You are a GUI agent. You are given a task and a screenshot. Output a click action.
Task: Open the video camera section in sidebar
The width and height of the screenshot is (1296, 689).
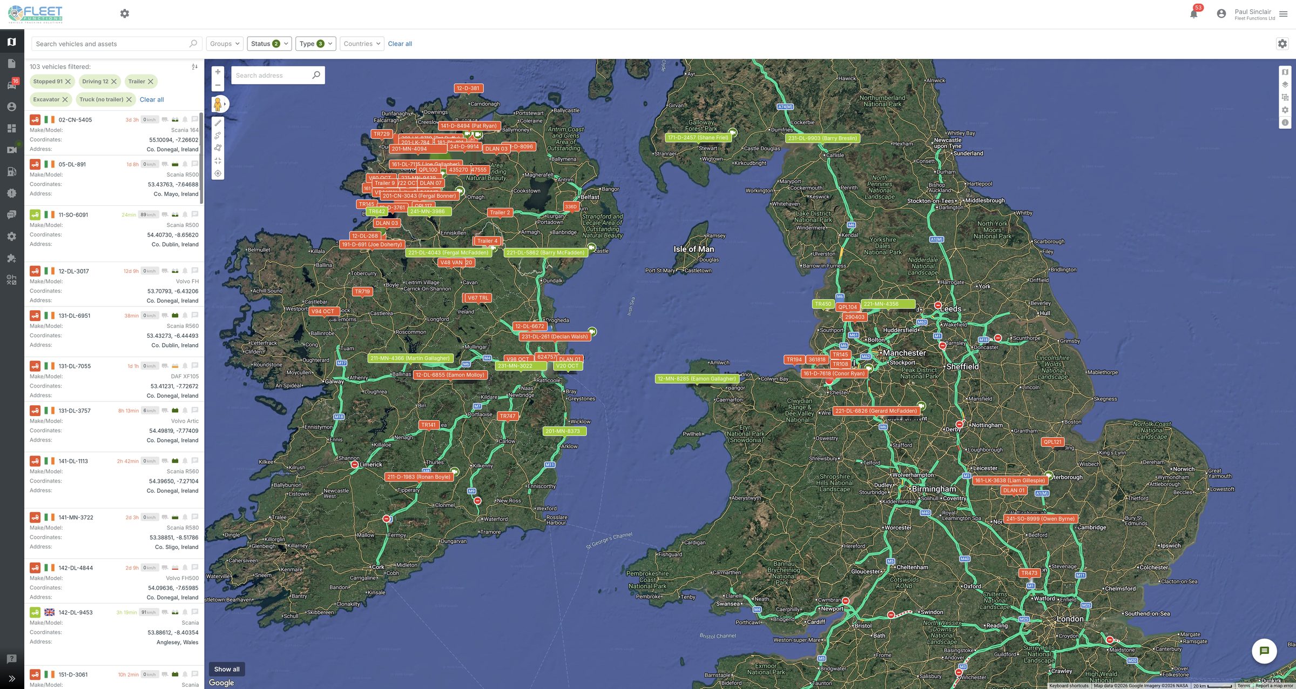(x=11, y=150)
